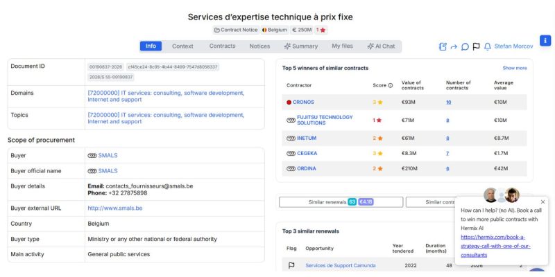Image resolution: width=555 pixels, height=277 pixels.
Task: Click the UUID tag cf45ce24-8c95
Action: tap(173, 66)
